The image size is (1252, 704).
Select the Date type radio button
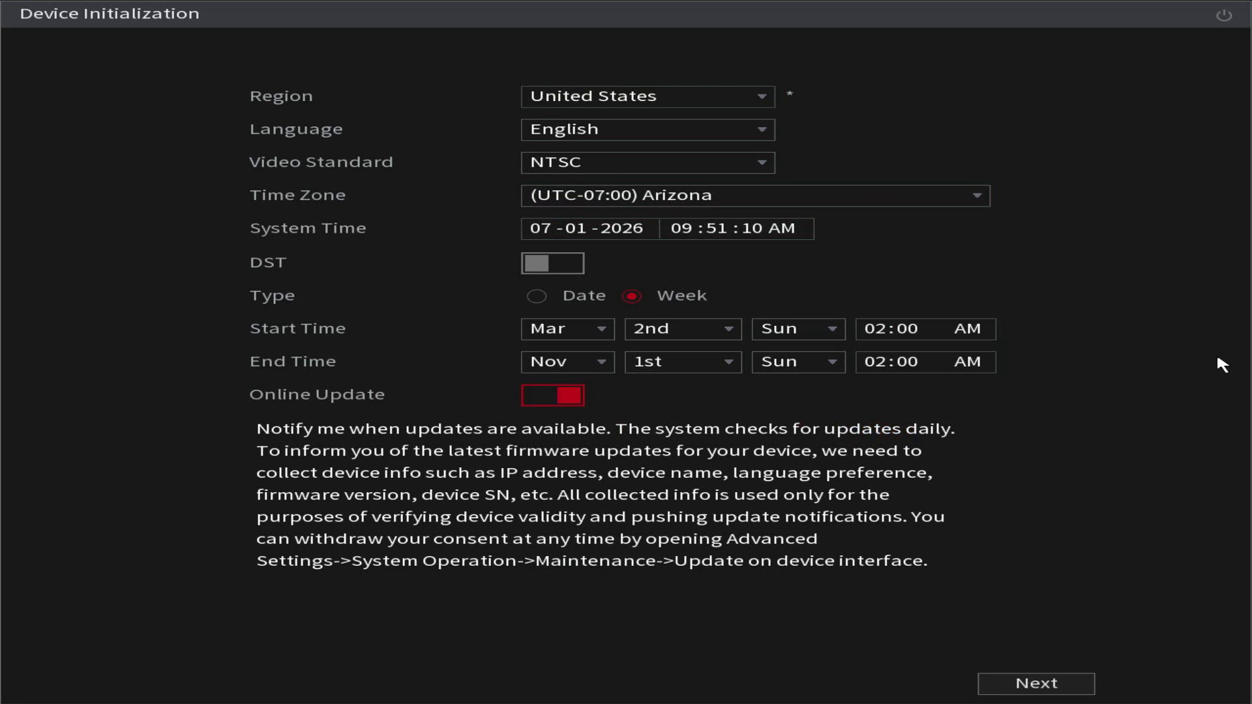(x=536, y=297)
